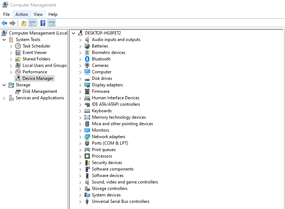Image resolution: width=285 pixels, height=209 pixels.
Task: Expand the Display adapters node
Action: tap(80, 85)
